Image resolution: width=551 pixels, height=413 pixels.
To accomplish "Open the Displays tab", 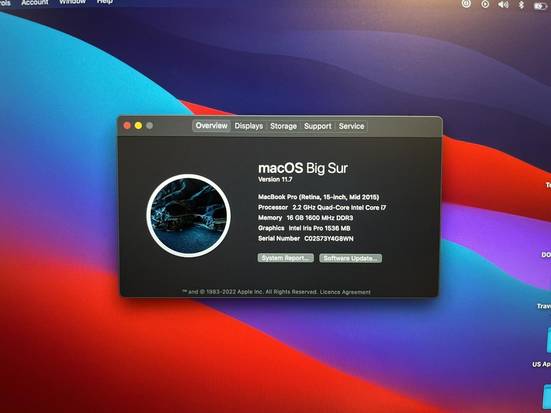I will (249, 126).
